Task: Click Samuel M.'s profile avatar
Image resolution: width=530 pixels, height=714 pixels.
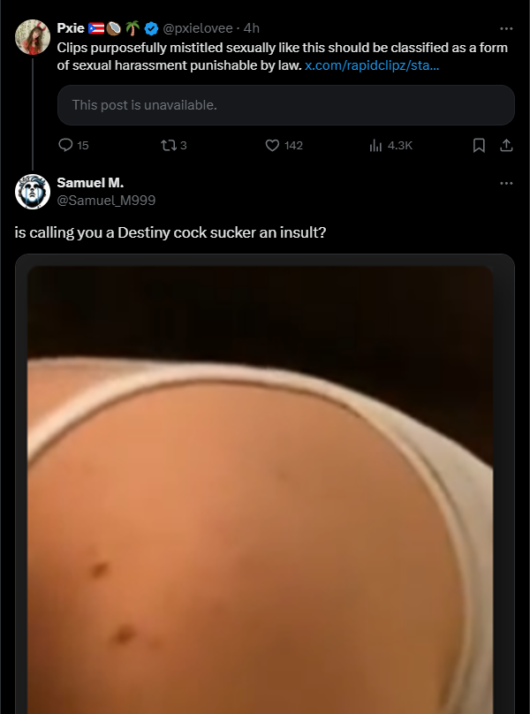Action: tap(33, 191)
